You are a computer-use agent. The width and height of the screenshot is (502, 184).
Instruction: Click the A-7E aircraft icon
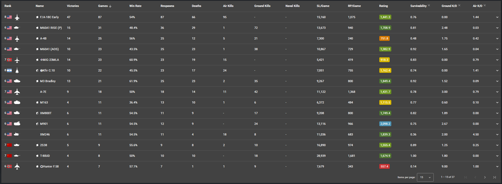pyautogui.click(x=17, y=92)
